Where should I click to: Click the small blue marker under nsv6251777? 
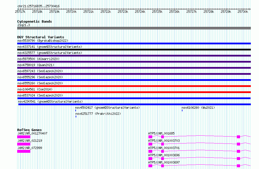(x=76, y=117)
